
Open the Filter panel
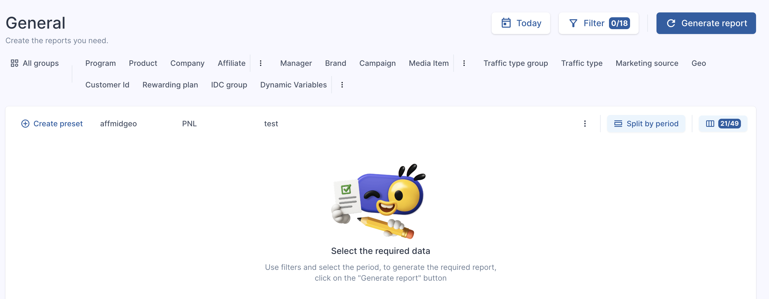pos(598,23)
